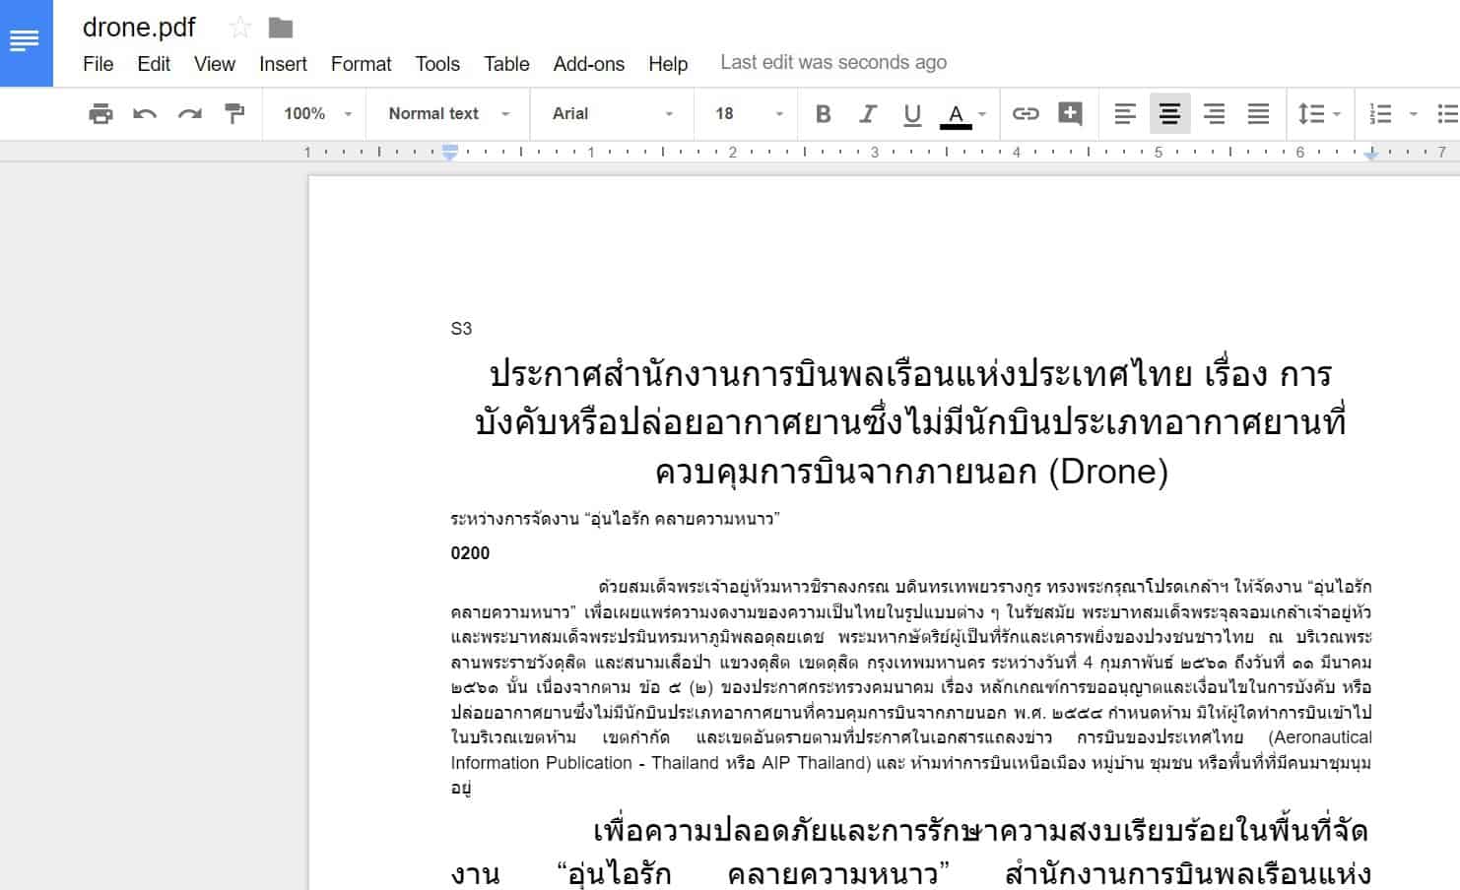Viewport: 1460px width, 890px height.
Task: Toggle Underline formatting
Action: point(912,114)
